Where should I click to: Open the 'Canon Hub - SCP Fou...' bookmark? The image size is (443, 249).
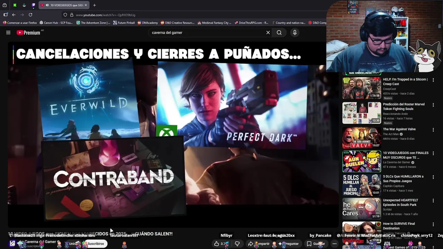tap(56, 23)
